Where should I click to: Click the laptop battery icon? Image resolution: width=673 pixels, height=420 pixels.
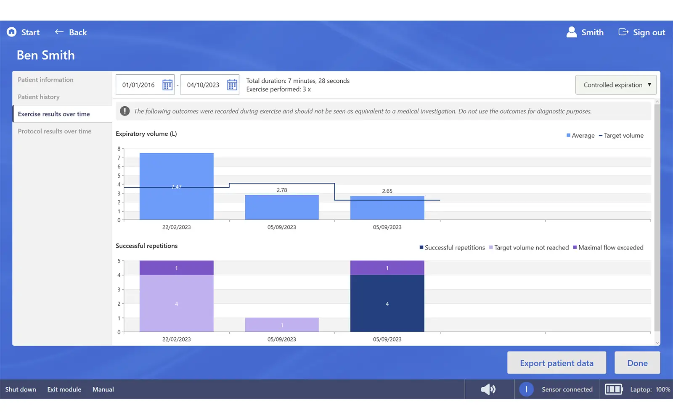614,389
